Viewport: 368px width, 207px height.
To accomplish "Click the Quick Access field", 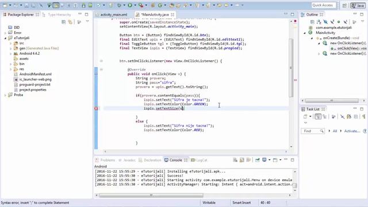I will pos(324,5).
